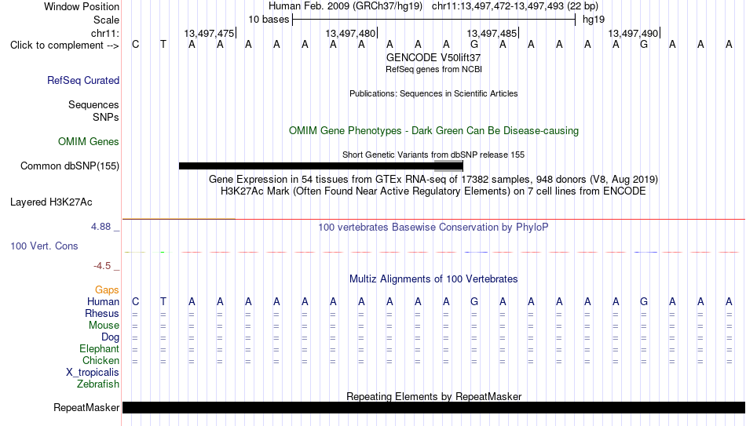This screenshot has width=746, height=426.
Task: Click the Gaps row label
Action: (x=107, y=290)
